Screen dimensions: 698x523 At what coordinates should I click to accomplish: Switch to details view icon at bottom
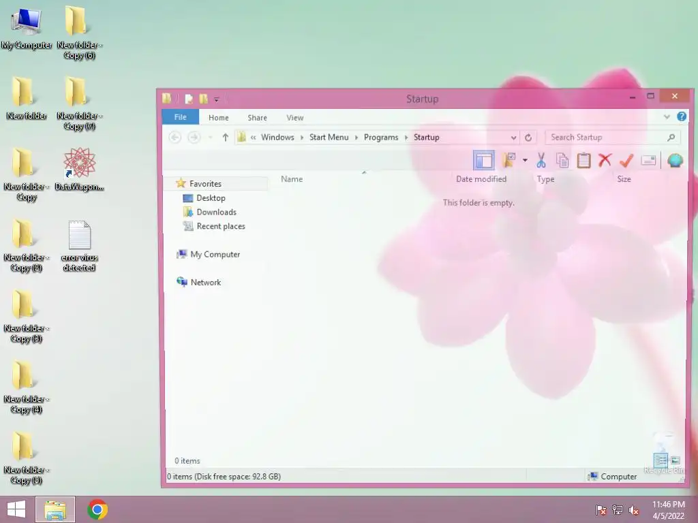pos(661,460)
